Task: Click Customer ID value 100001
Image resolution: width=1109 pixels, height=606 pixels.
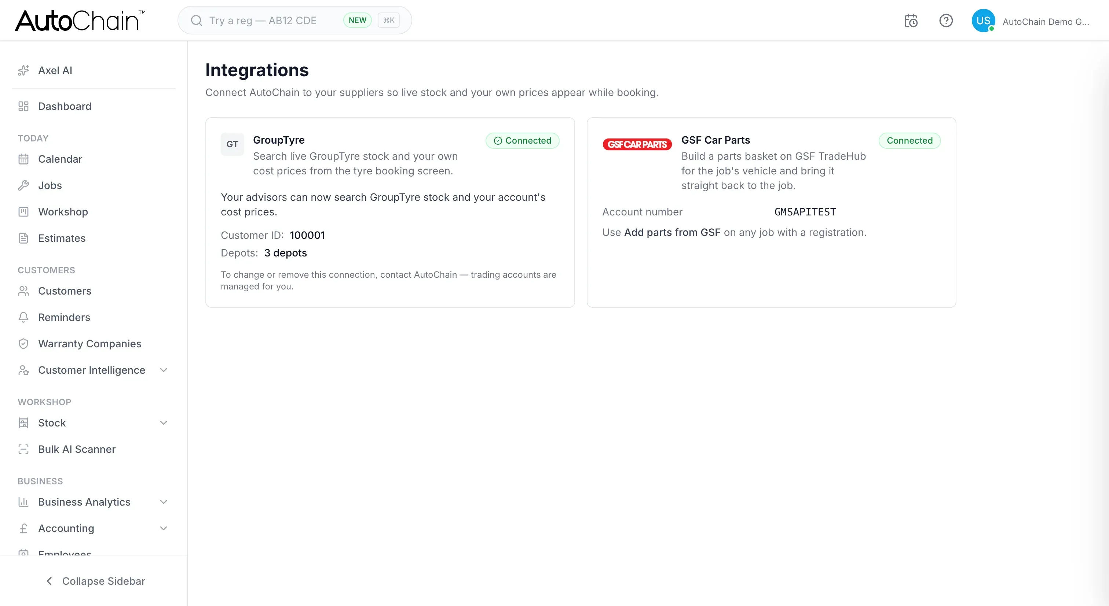Action: pyautogui.click(x=307, y=235)
